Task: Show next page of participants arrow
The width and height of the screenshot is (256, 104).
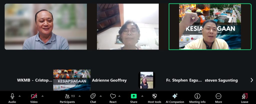Action: [251, 80]
